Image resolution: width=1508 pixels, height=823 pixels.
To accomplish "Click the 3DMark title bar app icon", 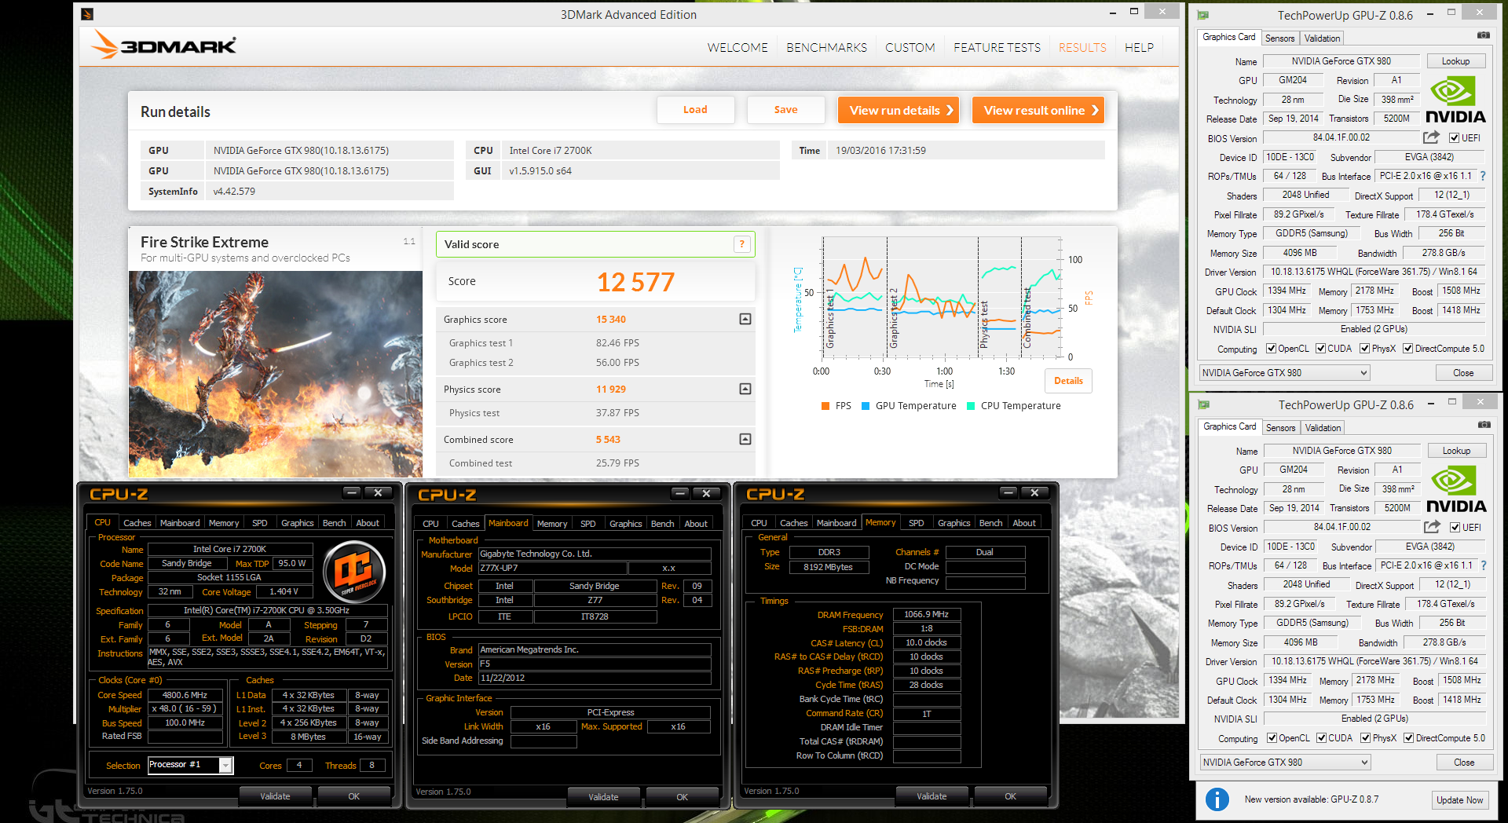I will coord(87,14).
